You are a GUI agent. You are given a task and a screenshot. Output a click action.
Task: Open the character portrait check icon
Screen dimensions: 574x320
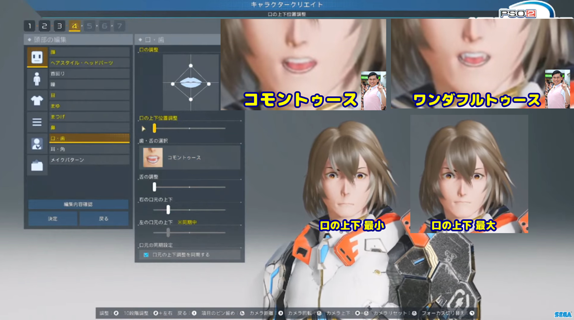click(37, 143)
